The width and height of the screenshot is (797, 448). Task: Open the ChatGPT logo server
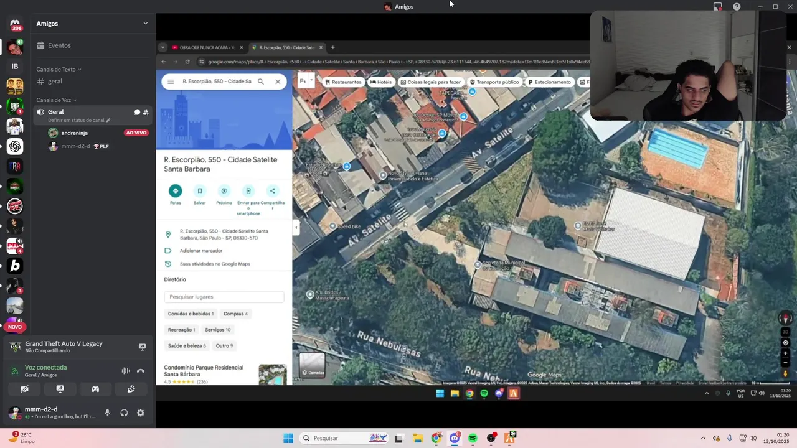point(15,146)
